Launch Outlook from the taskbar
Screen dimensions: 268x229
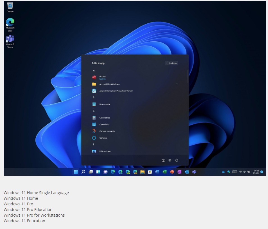187,172
